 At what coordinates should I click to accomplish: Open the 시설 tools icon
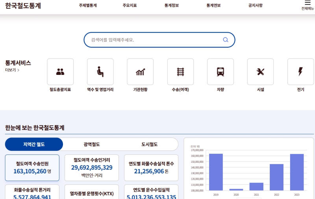coord(260,72)
